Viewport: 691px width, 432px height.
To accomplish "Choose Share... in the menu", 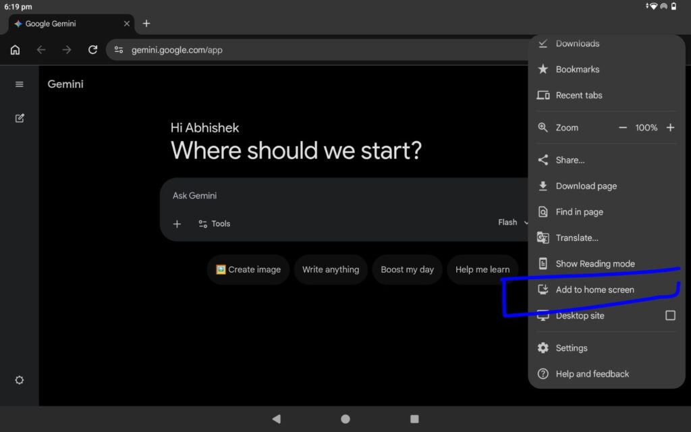I will click(x=607, y=160).
